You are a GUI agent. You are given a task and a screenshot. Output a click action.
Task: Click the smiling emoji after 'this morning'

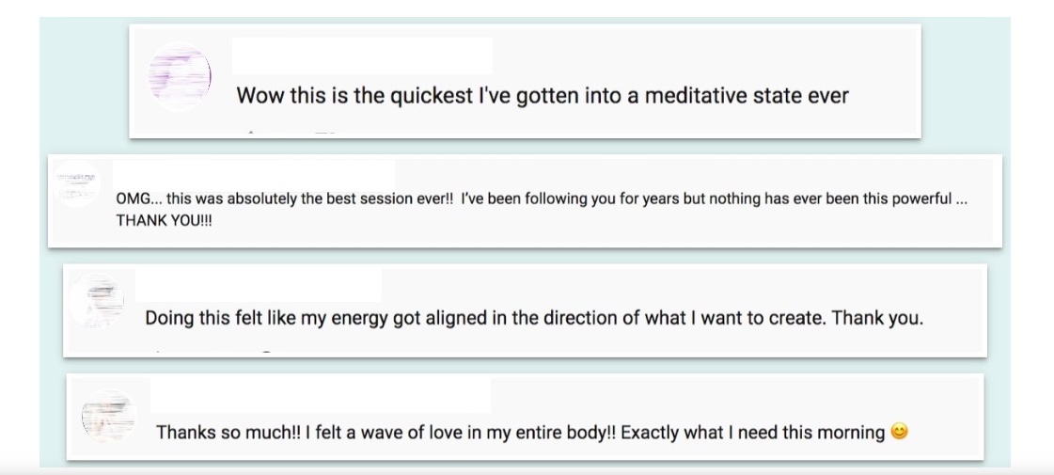pyautogui.click(x=900, y=432)
